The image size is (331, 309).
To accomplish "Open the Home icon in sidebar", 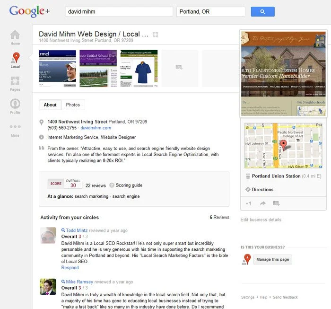I will tap(15, 35).
